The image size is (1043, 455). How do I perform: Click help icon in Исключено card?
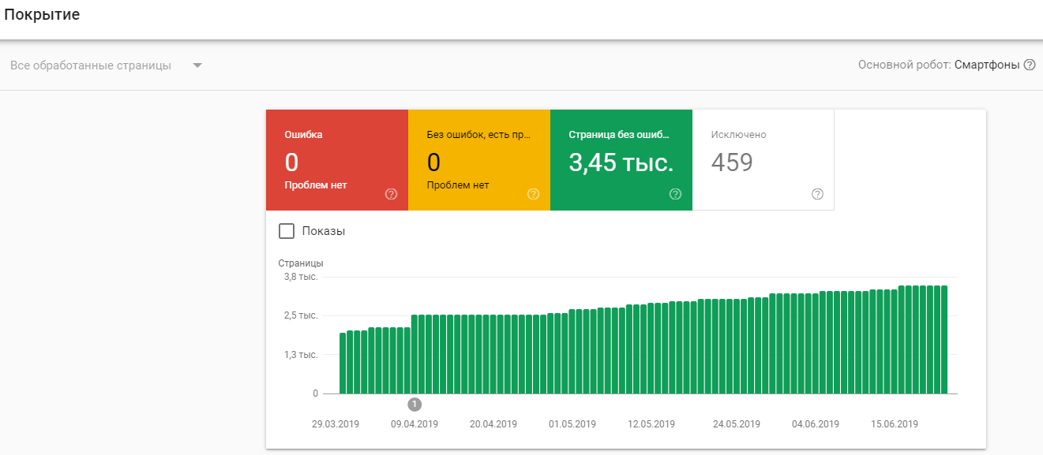817,194
